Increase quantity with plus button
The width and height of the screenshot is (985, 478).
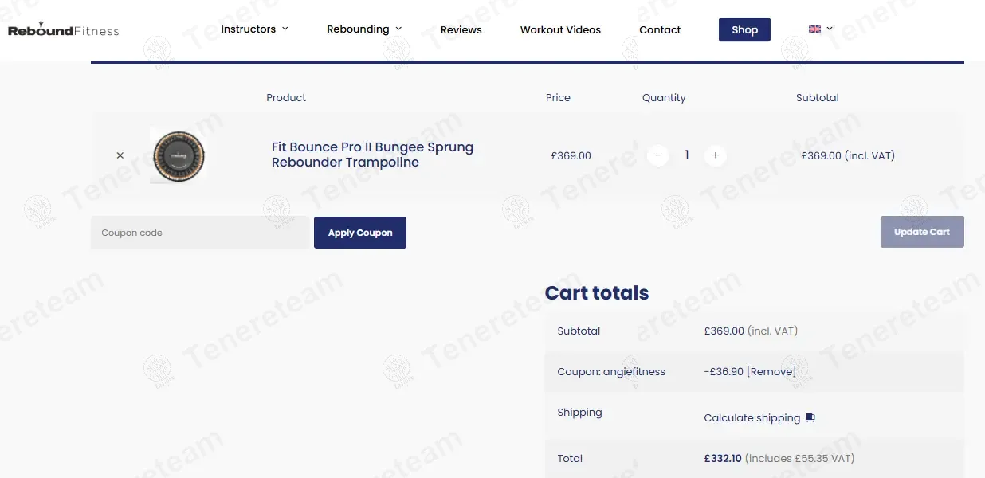pos(715,155)
